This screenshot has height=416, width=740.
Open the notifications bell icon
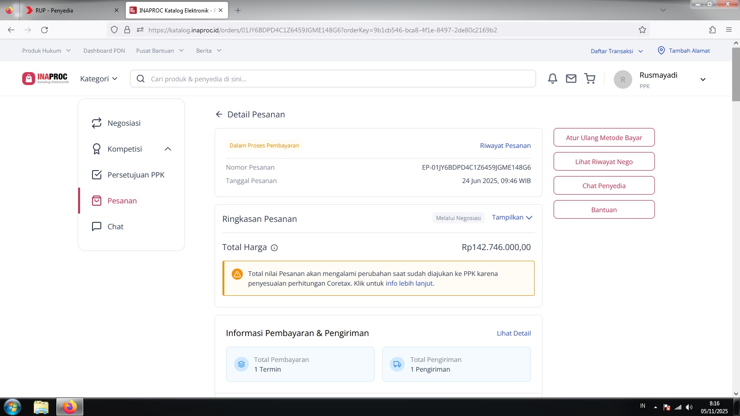pyautogui.click(x=552, y=79)
